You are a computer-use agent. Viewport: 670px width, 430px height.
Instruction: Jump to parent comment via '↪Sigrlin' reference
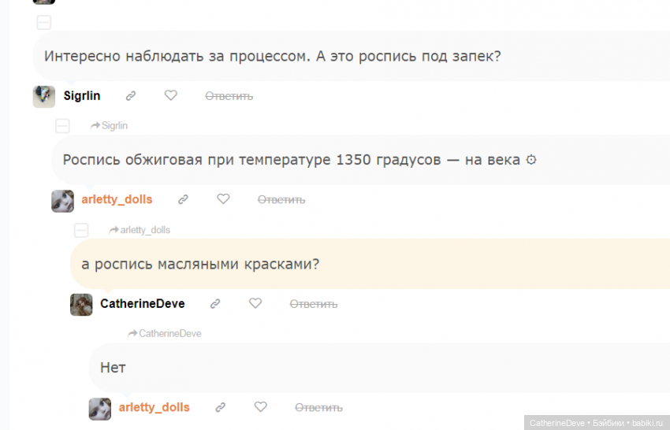click(x=110, y=126)
